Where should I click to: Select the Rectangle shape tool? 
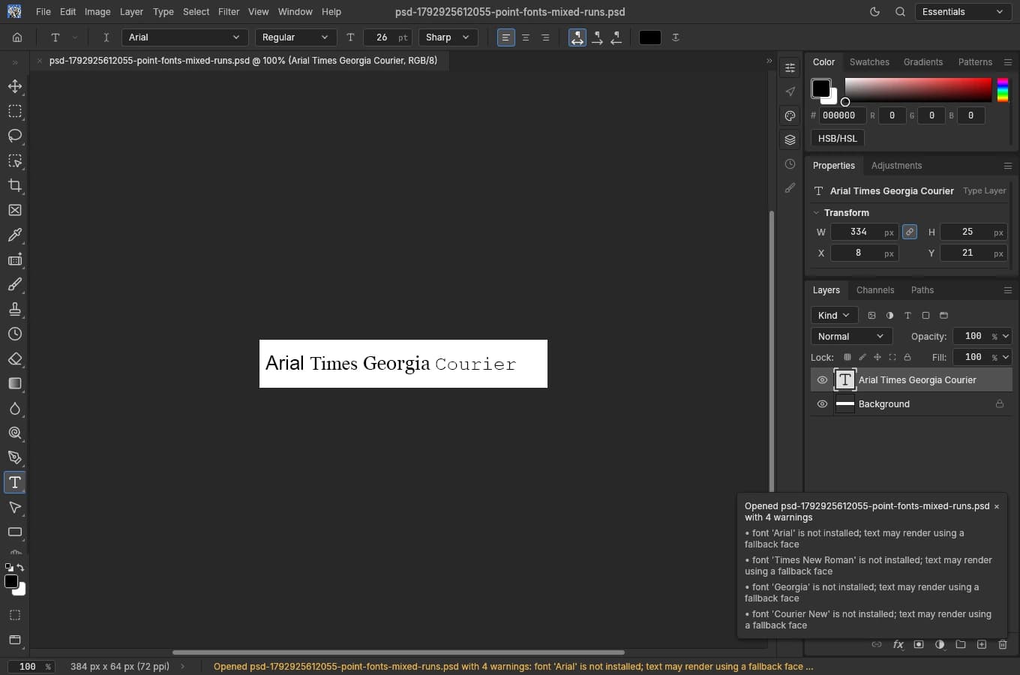tap(15, 532)
